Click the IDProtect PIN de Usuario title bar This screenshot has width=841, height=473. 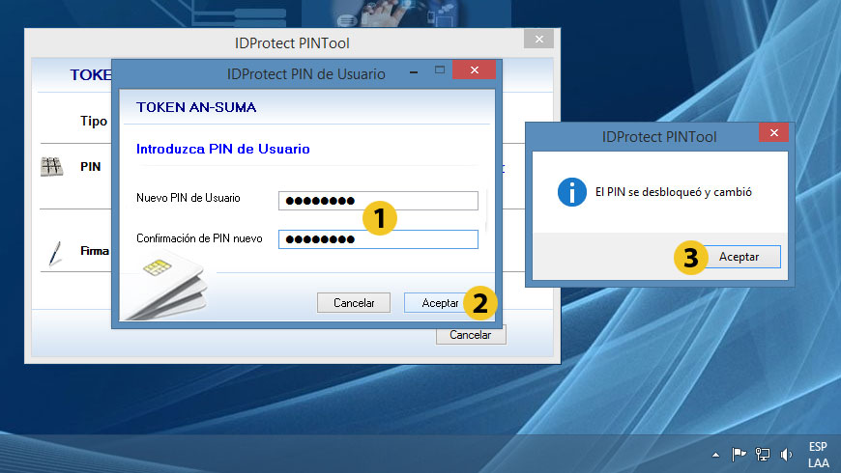tap(305, 74)
